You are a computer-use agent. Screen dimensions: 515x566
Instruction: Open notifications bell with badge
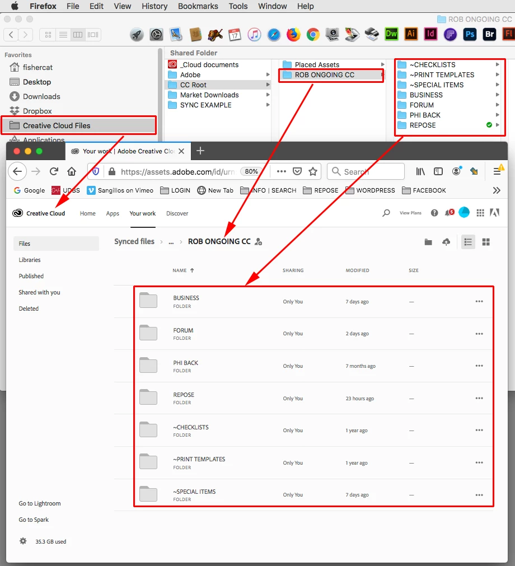point(449,213)
